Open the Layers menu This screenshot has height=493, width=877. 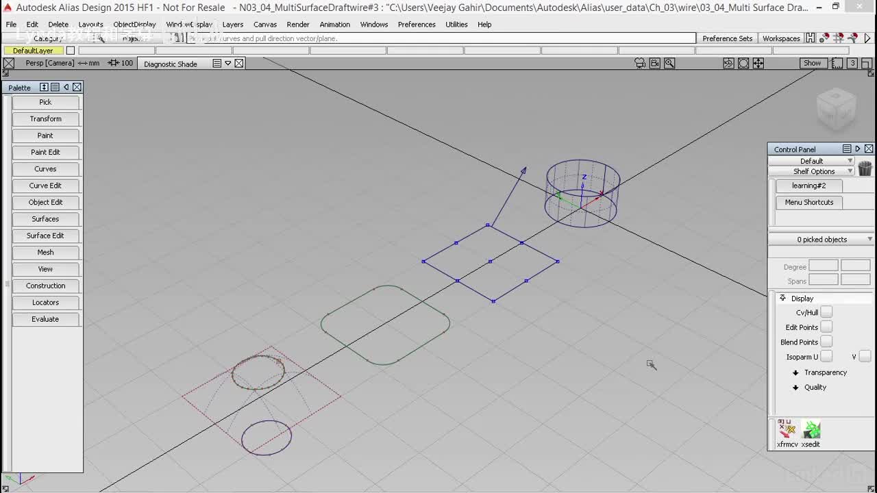pos(233,24)
